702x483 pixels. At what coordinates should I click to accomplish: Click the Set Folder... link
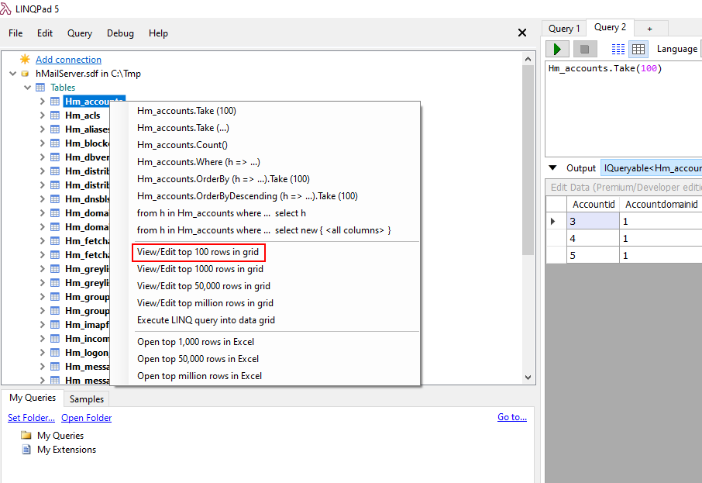click(31, 418)
